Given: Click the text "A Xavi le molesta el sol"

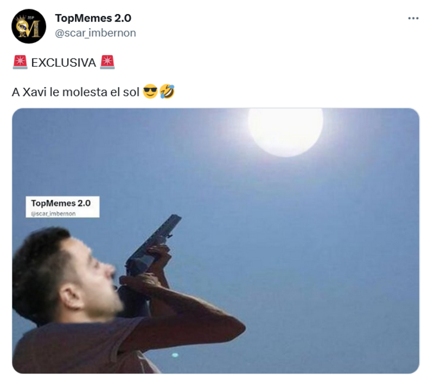Looking at the screenshot, I should click(x=75, y=92).
